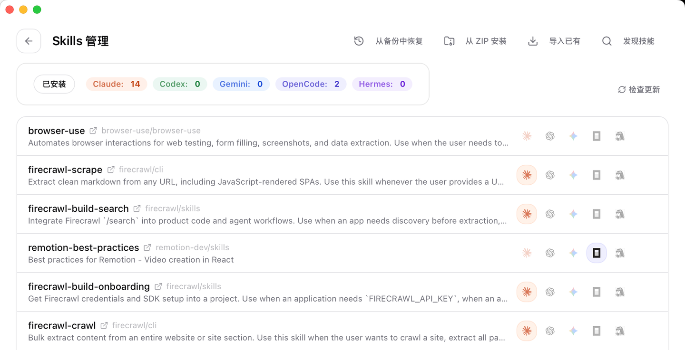
Task: Click description "Extract clean markdown from any URL"
Action: (x=266, y=182)
